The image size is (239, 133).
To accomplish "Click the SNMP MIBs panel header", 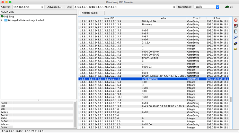I will (38, 12).
